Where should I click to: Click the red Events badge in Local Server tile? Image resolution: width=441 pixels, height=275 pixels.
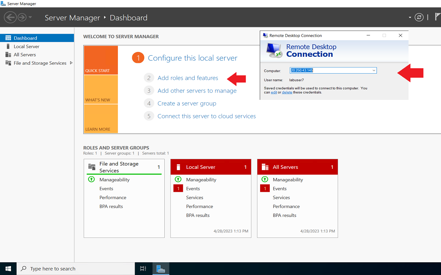click(x=178, y=188)
